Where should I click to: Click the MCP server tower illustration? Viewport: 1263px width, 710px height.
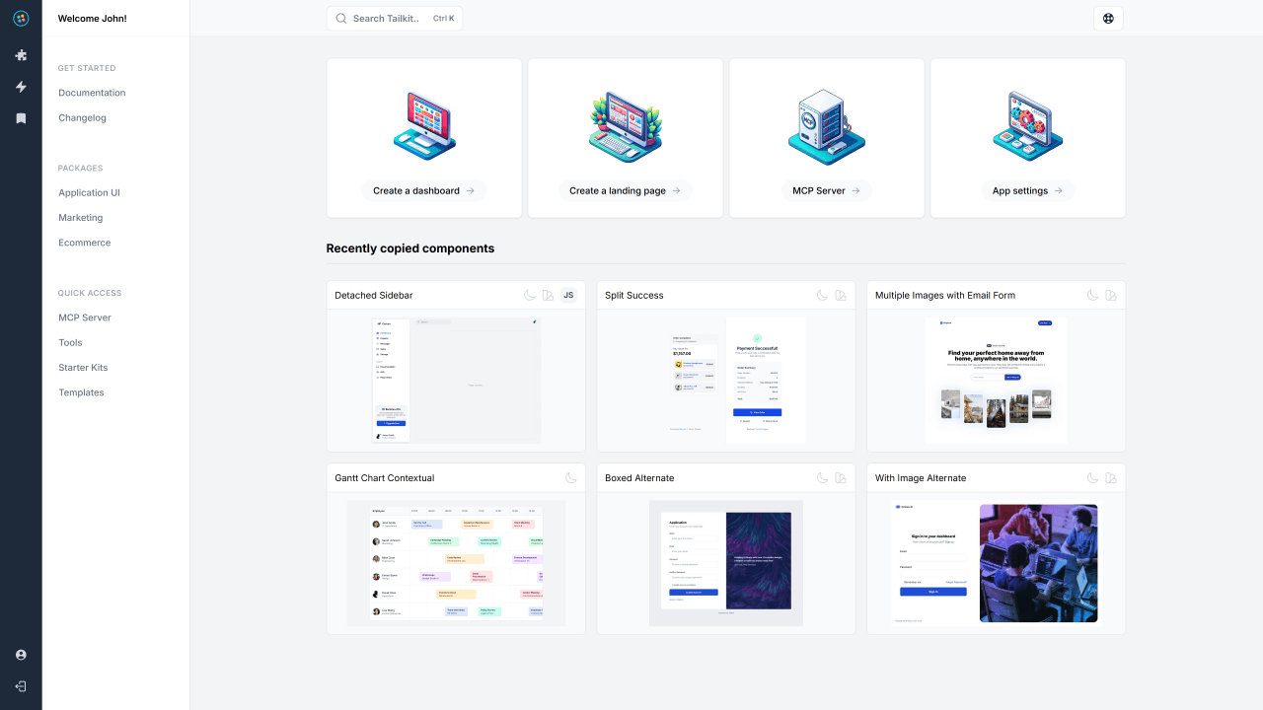pyautogui.click(x=827, y=126)
